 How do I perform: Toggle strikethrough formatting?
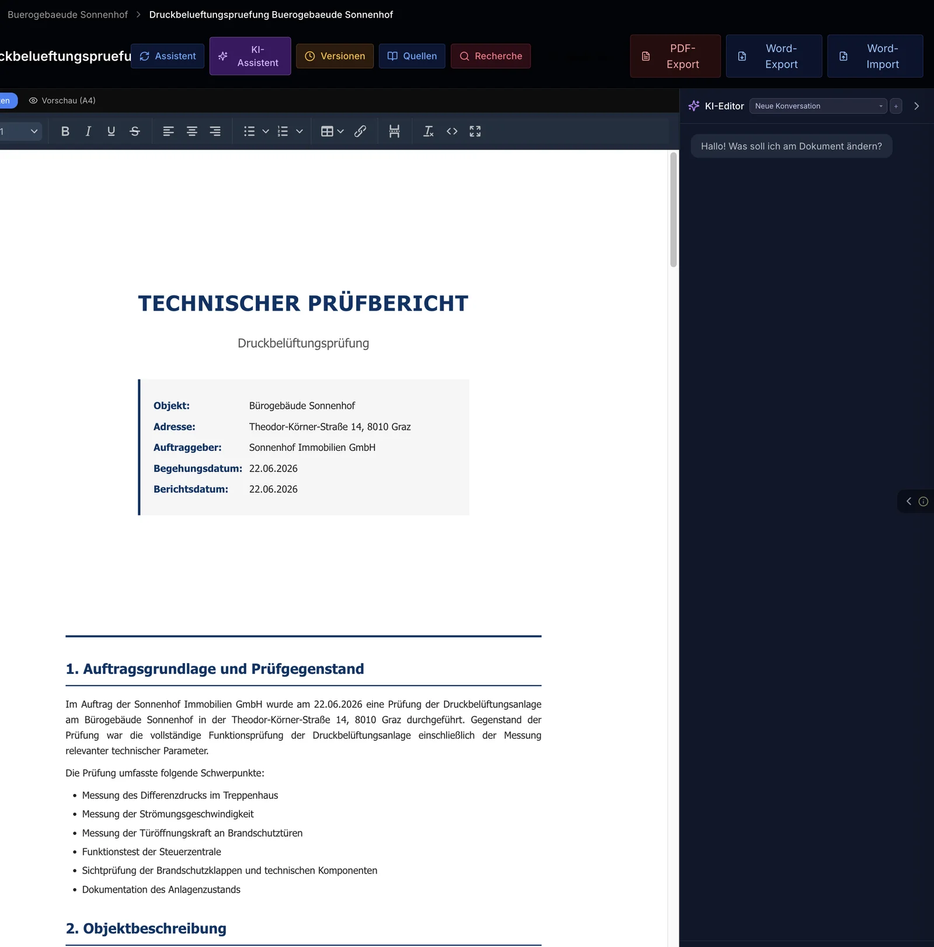(135, 131)
